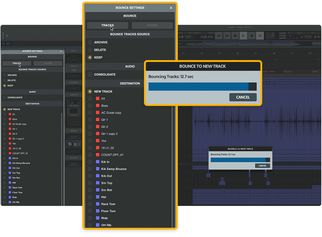Click the Stop button in the transport bar
Viewport: 322px width, 237px height.
(235, 36)
